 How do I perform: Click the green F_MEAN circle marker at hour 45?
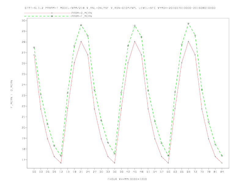point(135,26)
